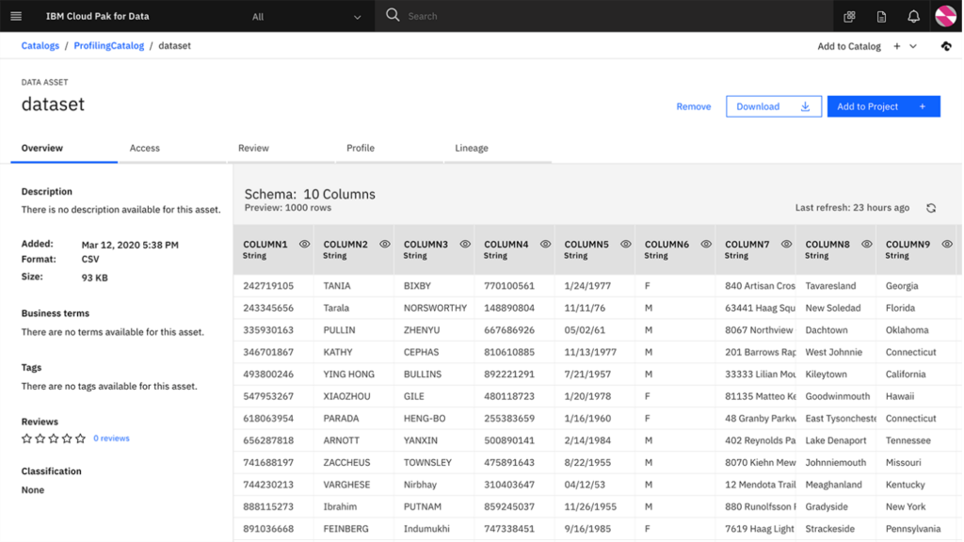Click the document icon in the top bar
The height and width of the screenshot is (542, 964).
click(879, 15)
